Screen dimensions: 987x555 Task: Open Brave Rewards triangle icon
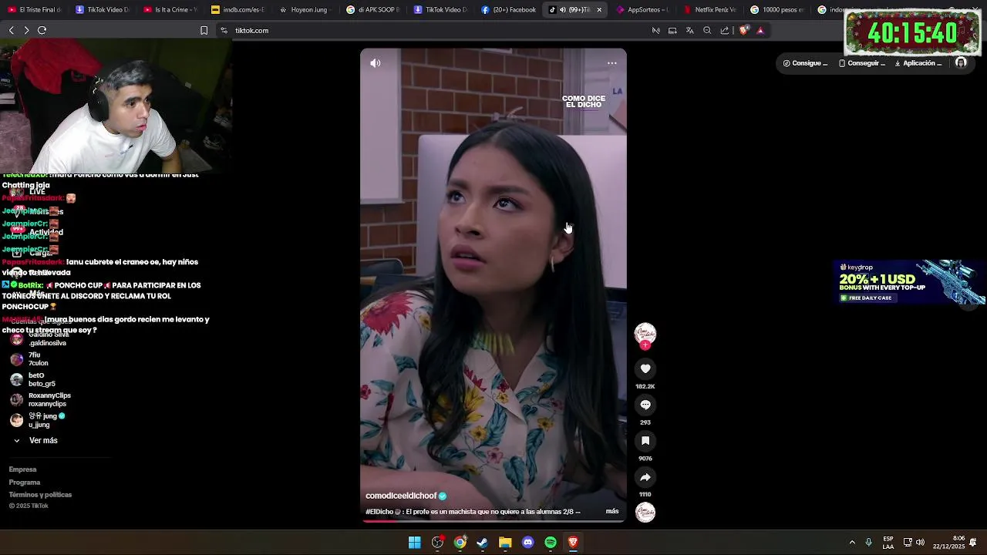click(760, 31)
